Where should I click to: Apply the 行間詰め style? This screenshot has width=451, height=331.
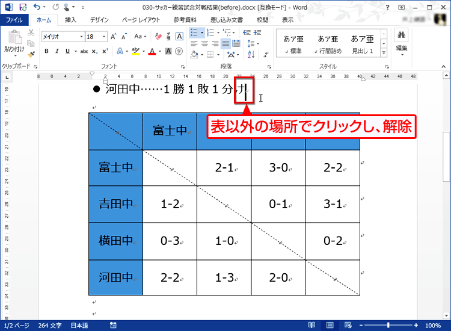[328, 44]
